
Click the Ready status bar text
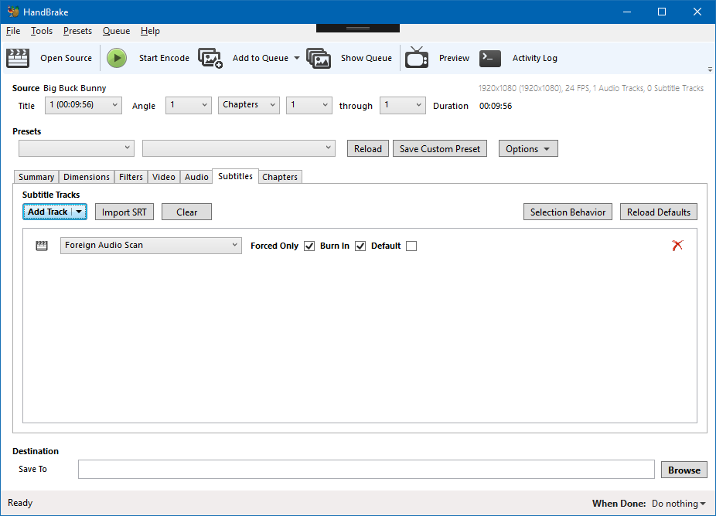point(20,503)
